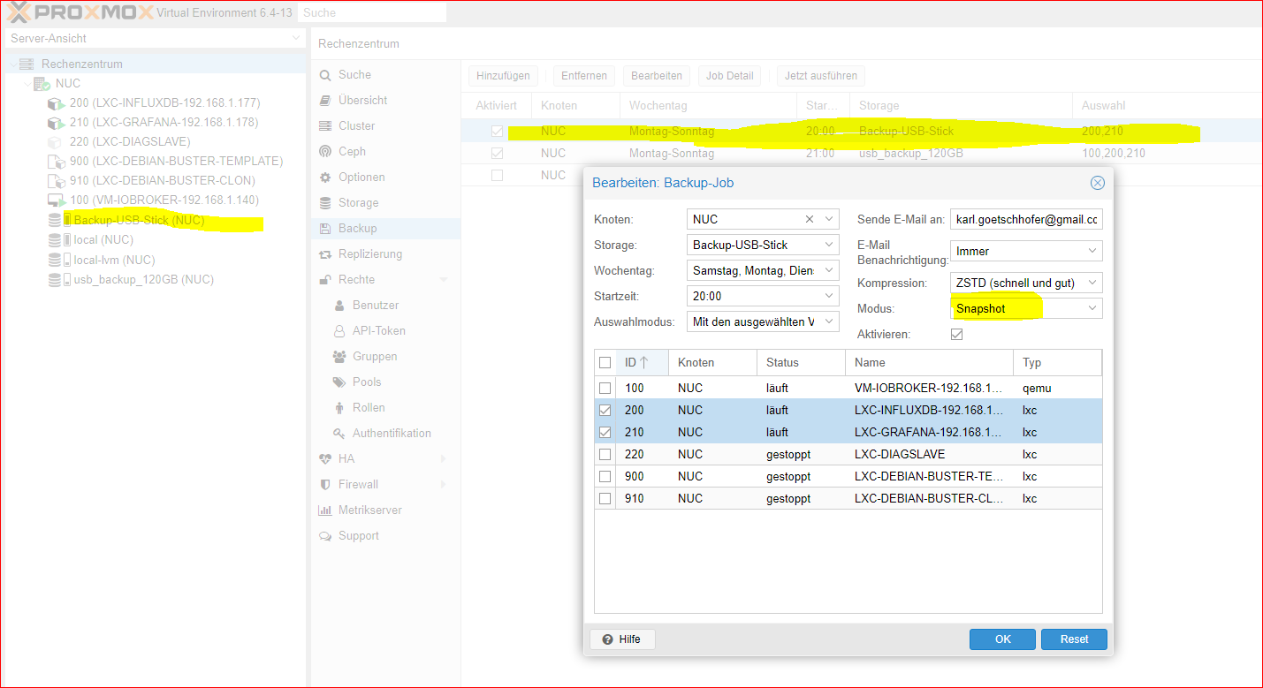Image resolution: width=1263 pixels, height=688 pixels.
Task: Click the retweet icon beside Replizierung
Action: point(325,254)
